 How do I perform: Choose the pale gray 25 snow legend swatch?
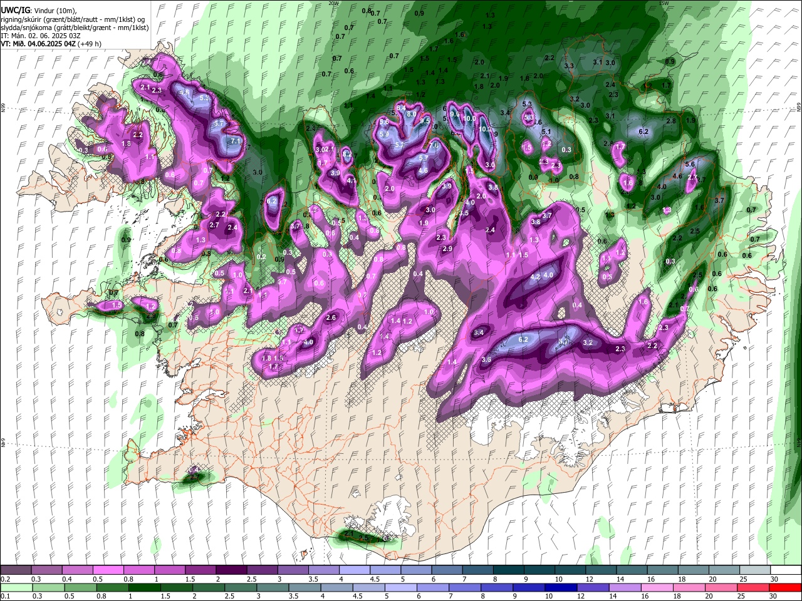(755, 570)
